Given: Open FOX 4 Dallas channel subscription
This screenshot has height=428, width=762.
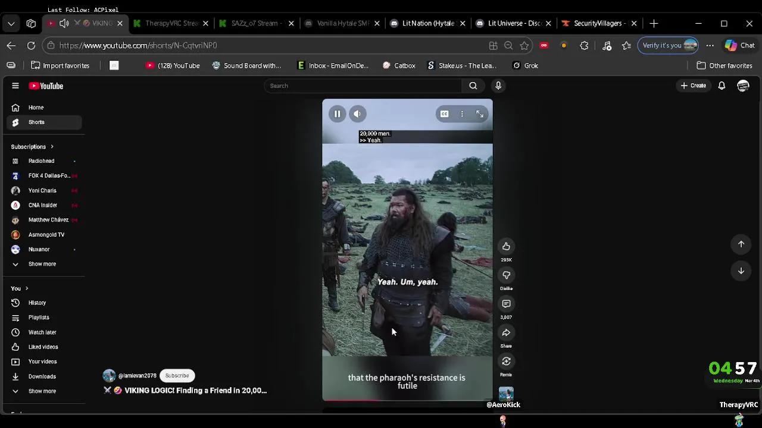Looking at the screenshot, I should point(45,175).
